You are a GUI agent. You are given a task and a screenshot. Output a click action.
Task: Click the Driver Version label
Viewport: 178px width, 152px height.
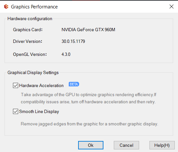(x=28, y=41)
